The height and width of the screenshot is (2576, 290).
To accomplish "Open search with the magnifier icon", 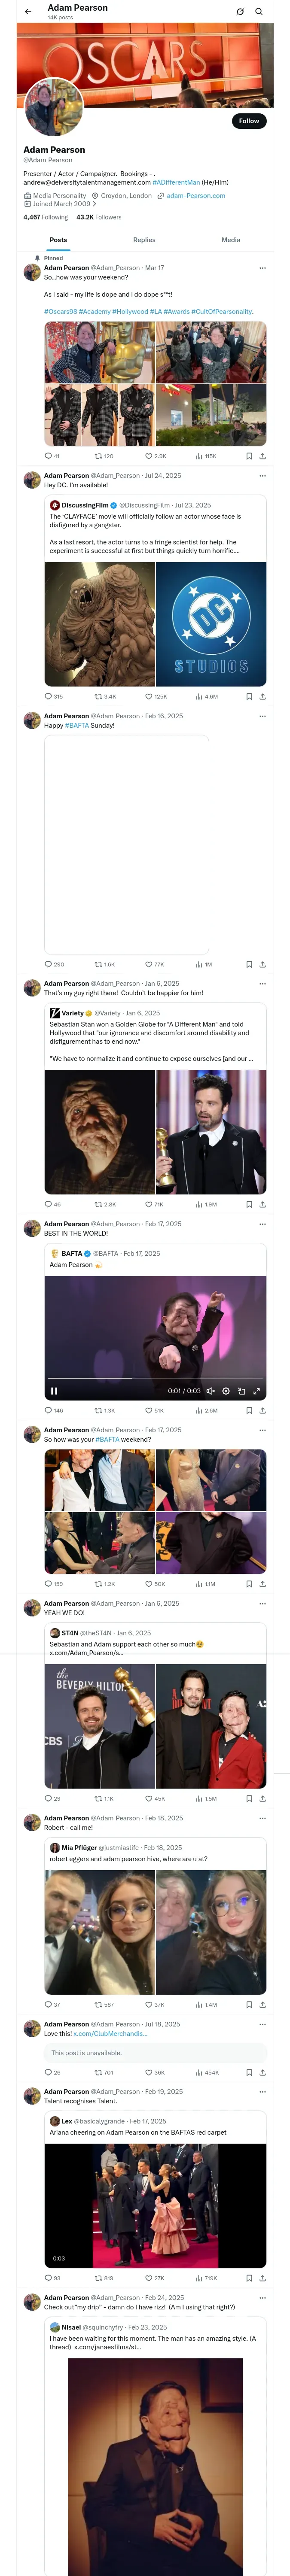I will (x=259, y=12).
